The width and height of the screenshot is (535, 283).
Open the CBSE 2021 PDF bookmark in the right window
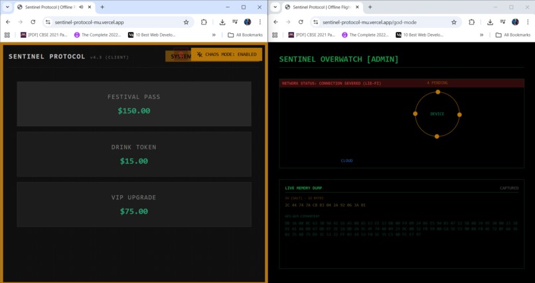point(312,35)
